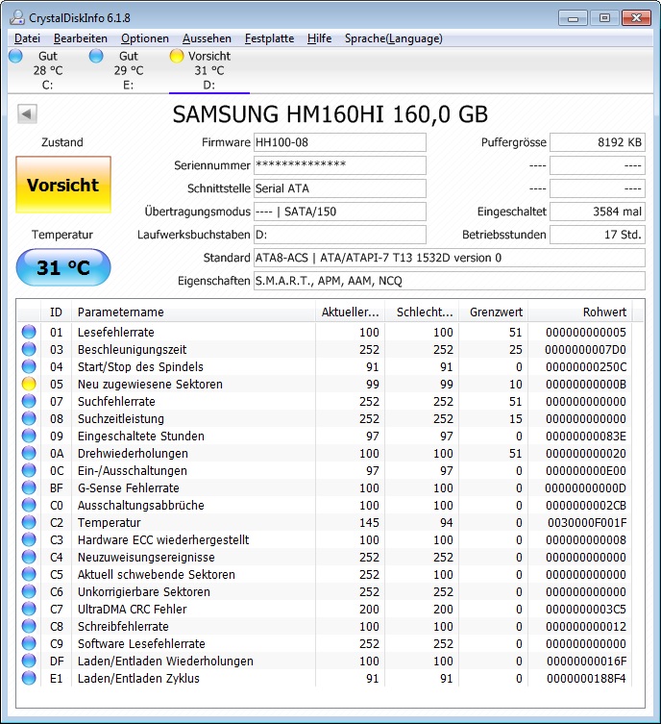The image size is (661, 724).
Task: Select the D: drive with Vorsicht status
Action: (x=208, y=70)
